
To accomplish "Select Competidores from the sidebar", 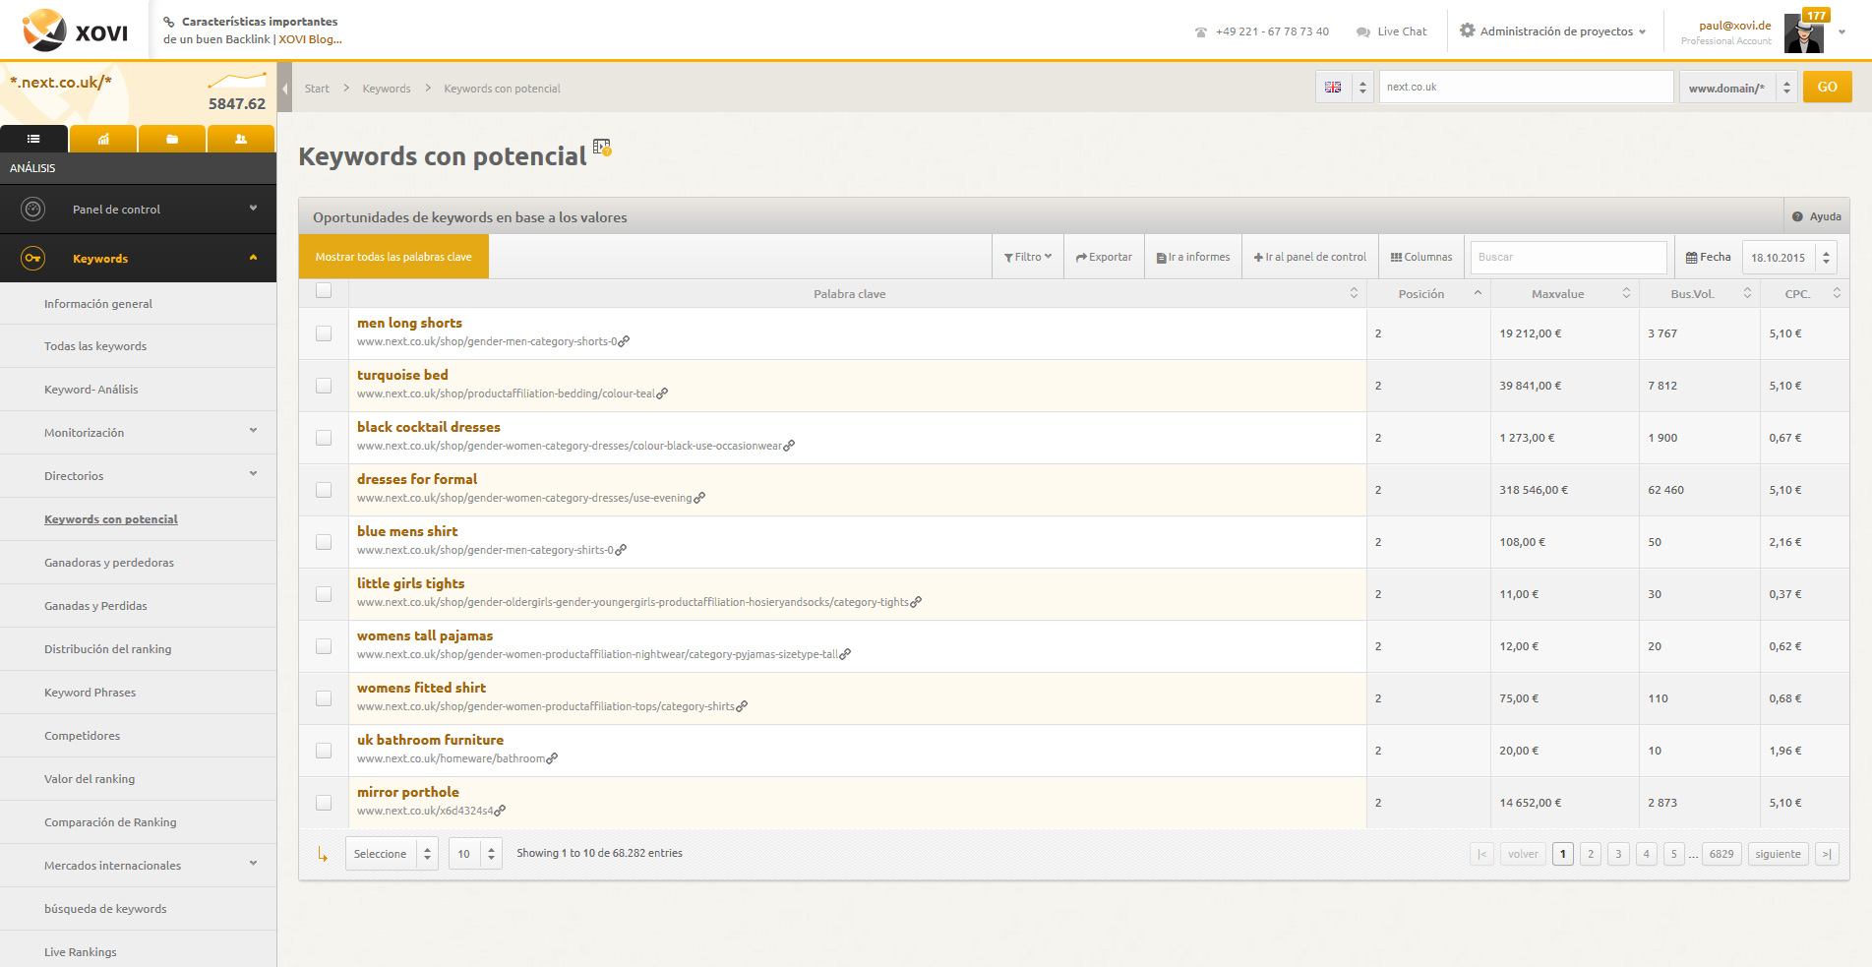I will pos(83,736).
